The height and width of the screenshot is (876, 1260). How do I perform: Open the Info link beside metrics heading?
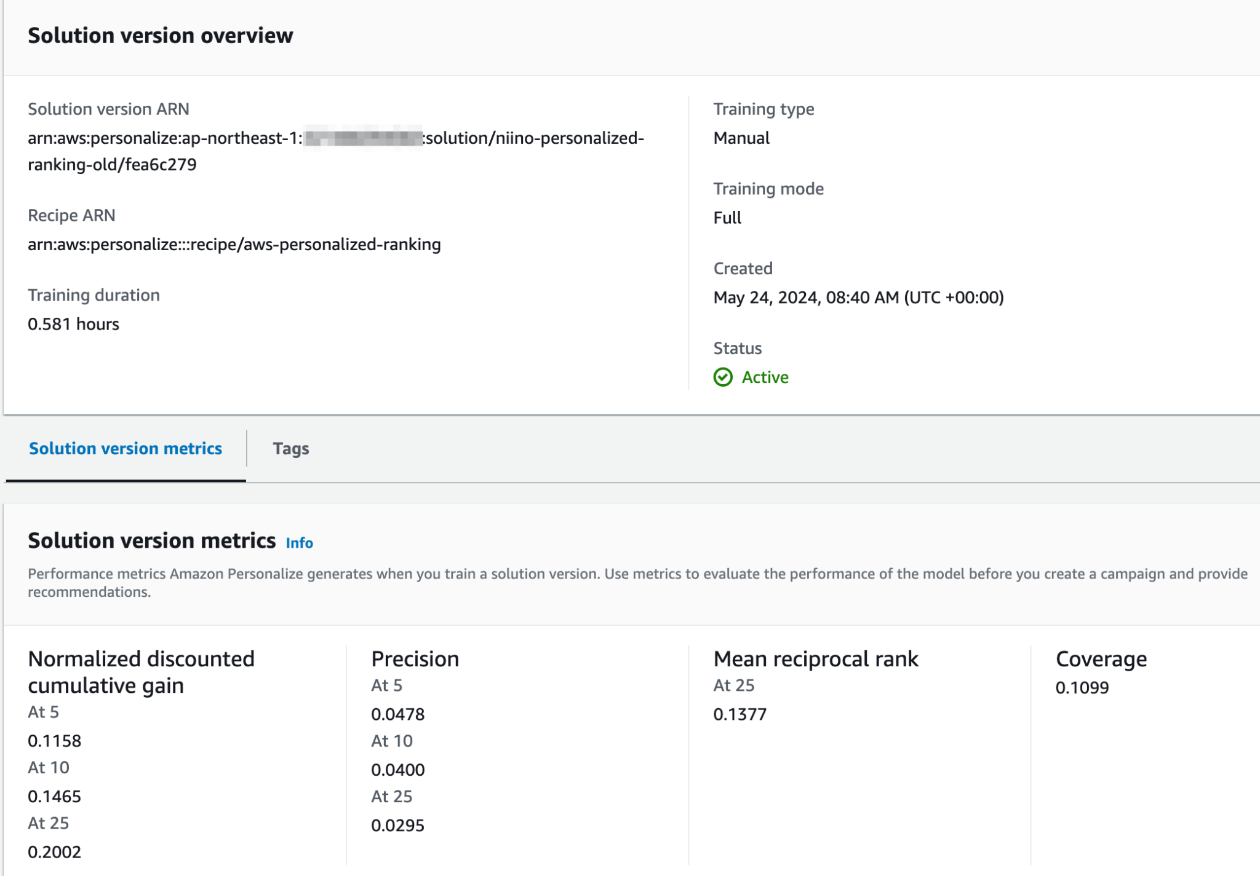click(299, 543)
